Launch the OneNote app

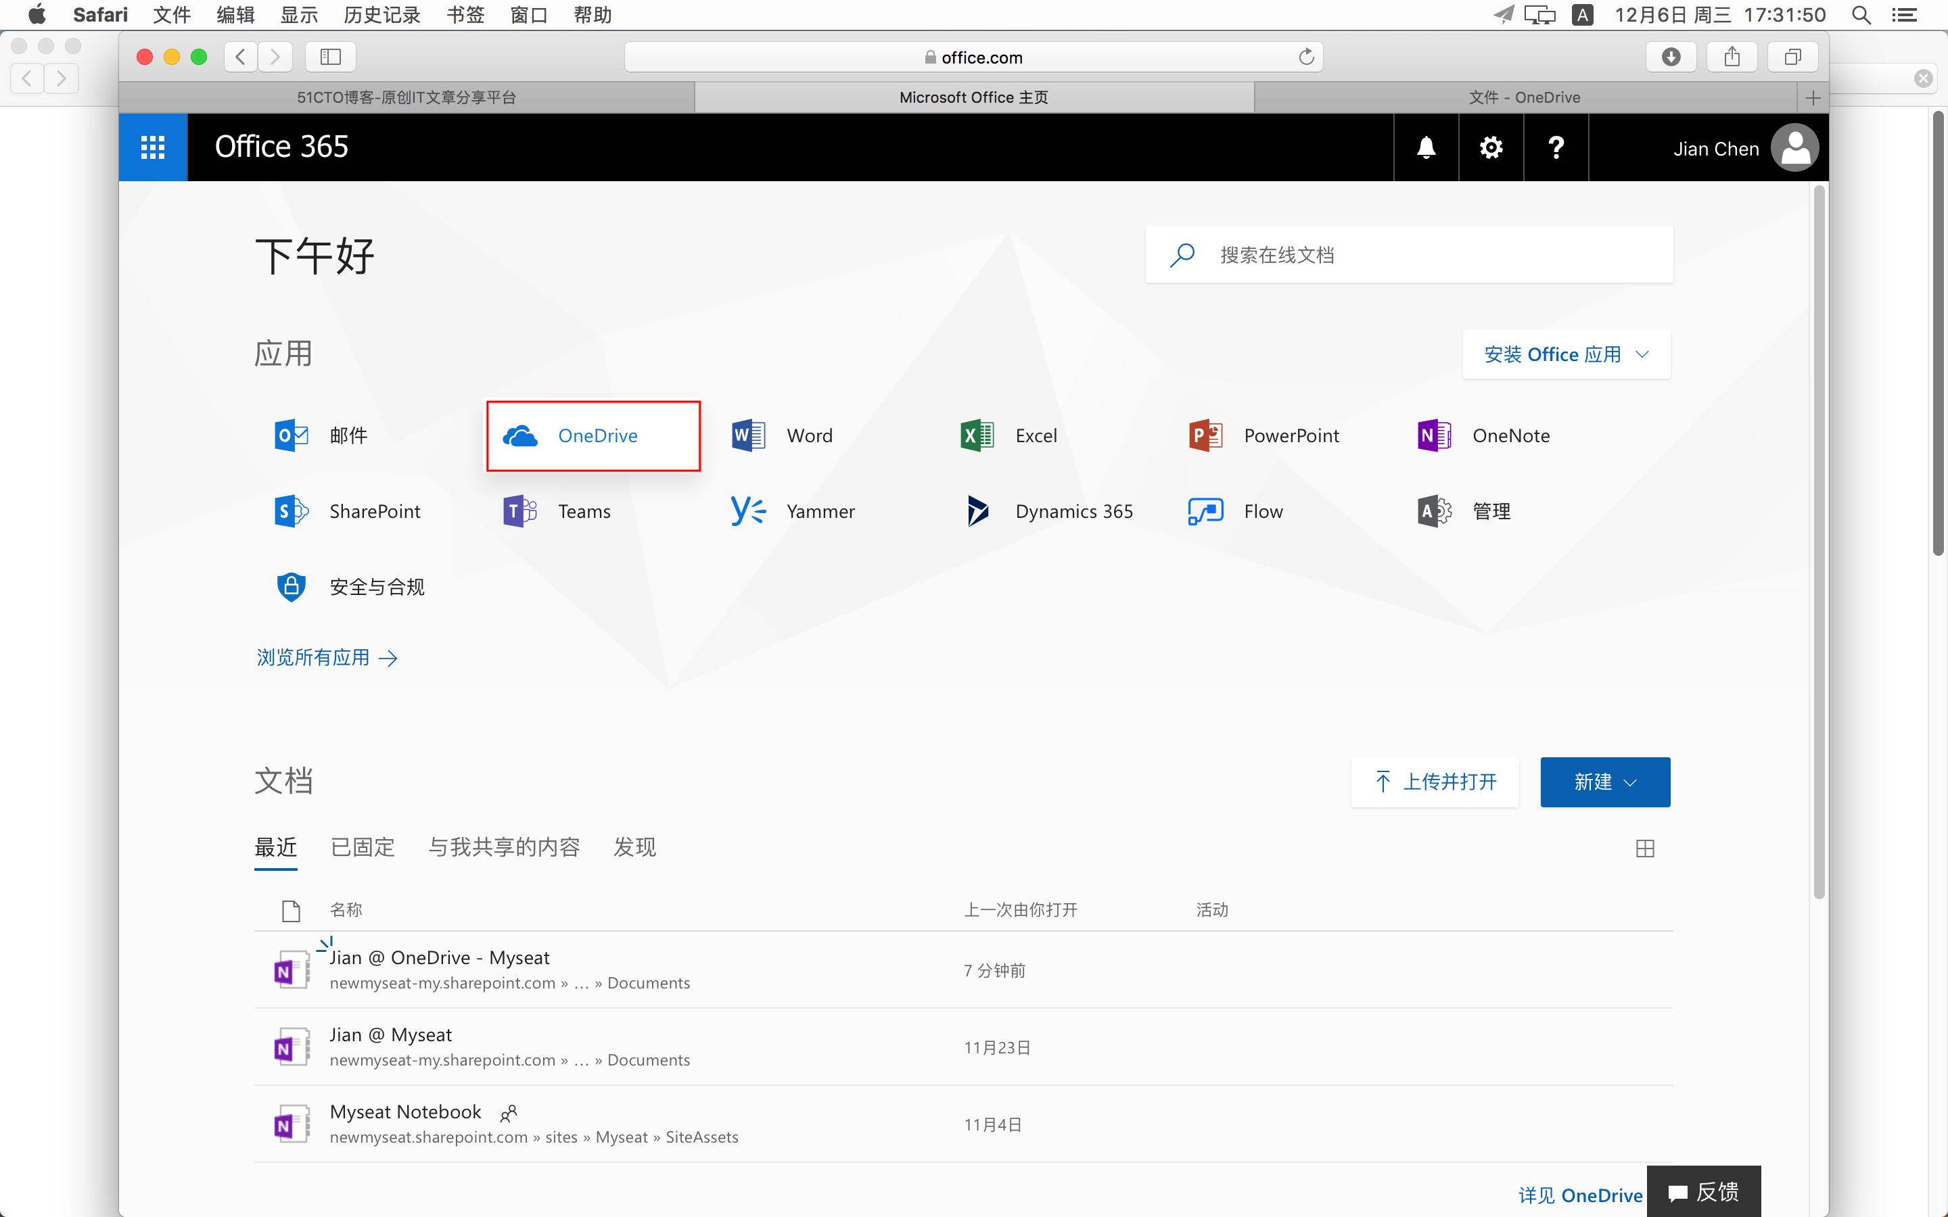pos(1483,435)
